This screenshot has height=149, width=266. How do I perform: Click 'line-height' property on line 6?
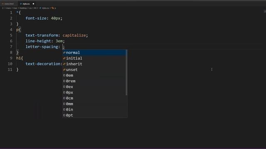tap(38, 41)
